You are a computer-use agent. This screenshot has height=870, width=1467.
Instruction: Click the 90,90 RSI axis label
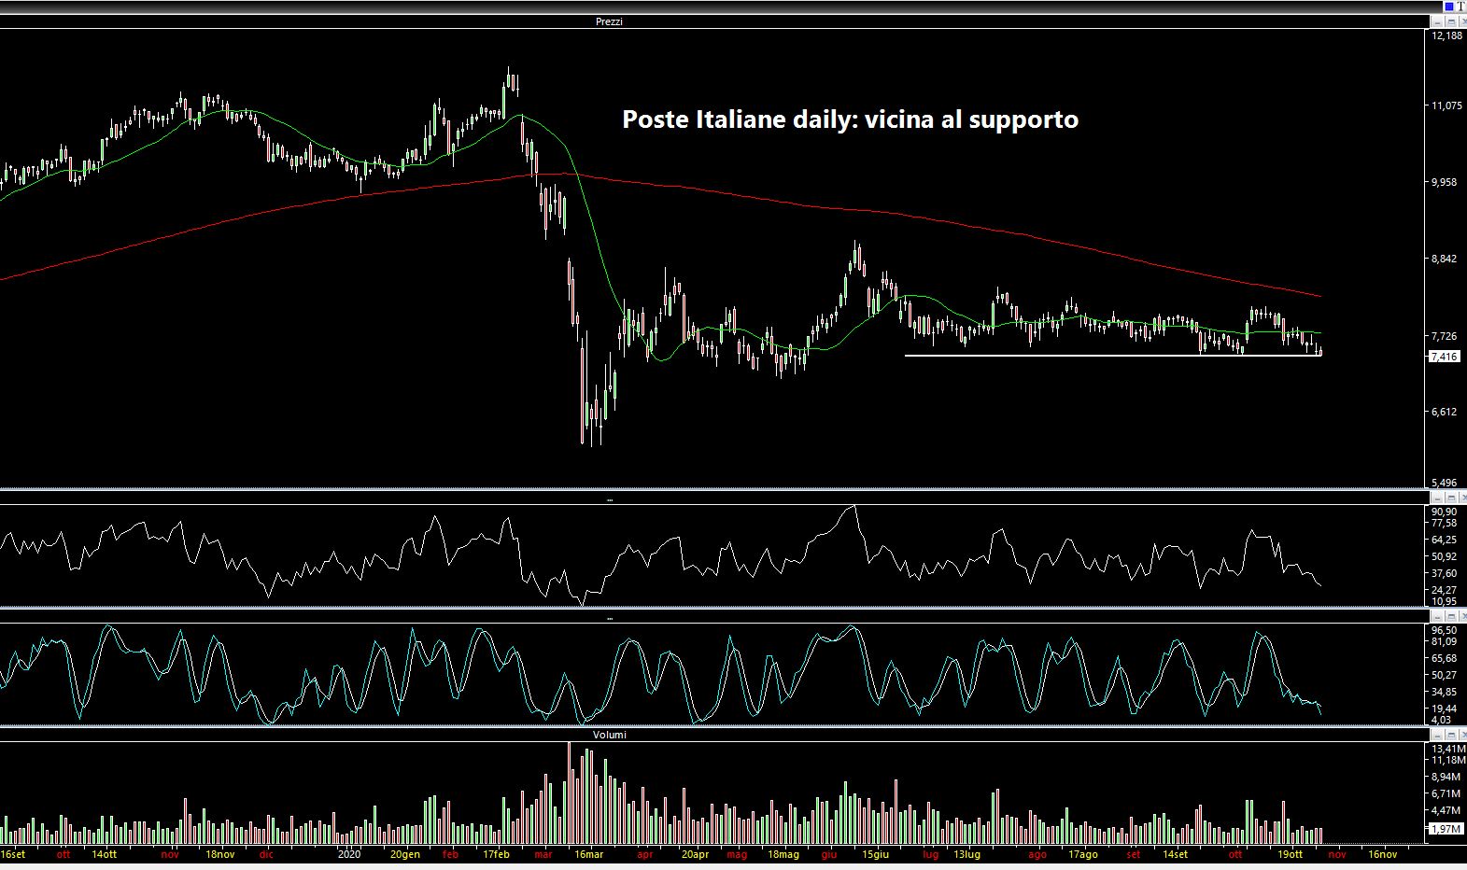click(1444, 512)
